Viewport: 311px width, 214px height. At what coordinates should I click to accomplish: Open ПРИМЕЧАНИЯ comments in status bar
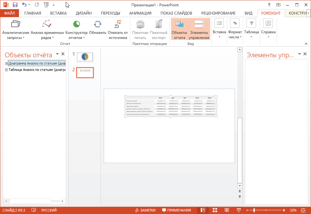pyautogui.click(x=176, y=210)
